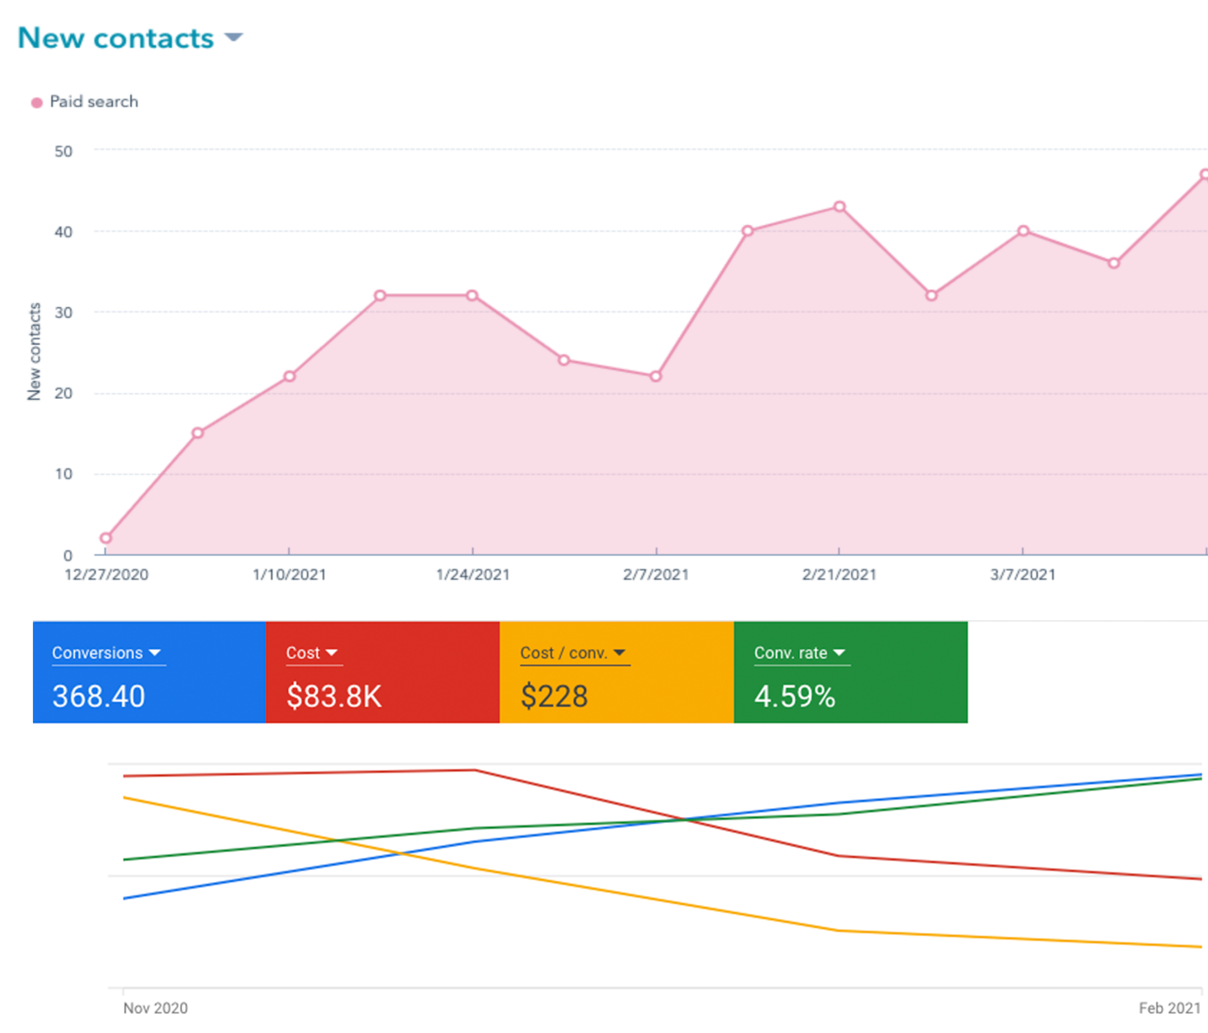The image size is (1208, 1033).
Task: Click the Paid search legend label
Action: coord(94,102)
